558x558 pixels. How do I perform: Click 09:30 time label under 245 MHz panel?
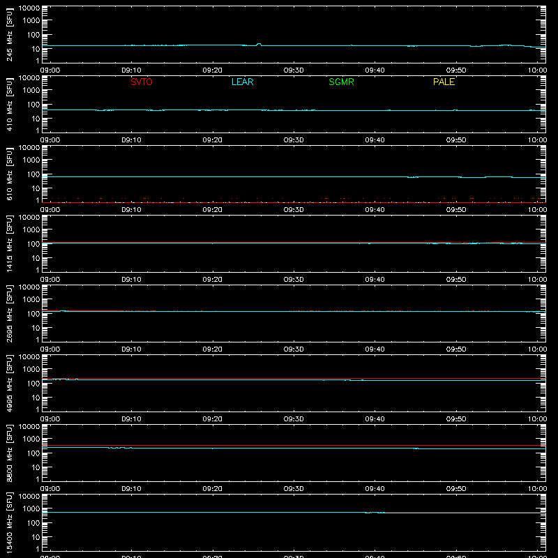(294, 70)
